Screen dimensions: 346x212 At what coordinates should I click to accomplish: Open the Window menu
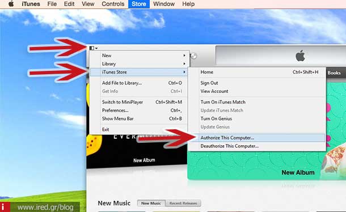point(164,4)
